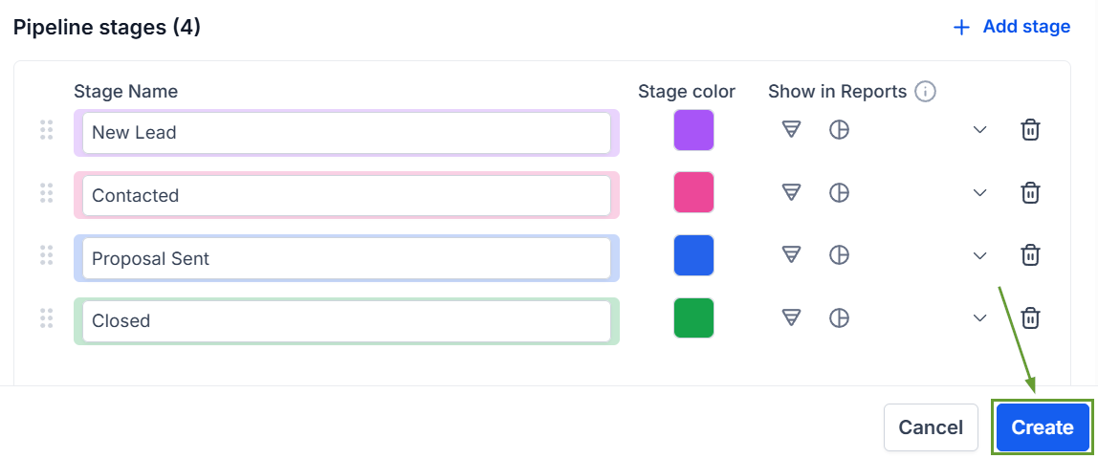Expand the Closed stage chevron
The image size is (1098, 459).
(x=979, y=317)
